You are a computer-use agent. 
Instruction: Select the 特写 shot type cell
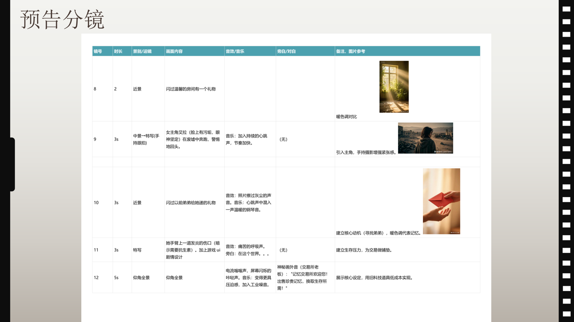tap(148, 250)
